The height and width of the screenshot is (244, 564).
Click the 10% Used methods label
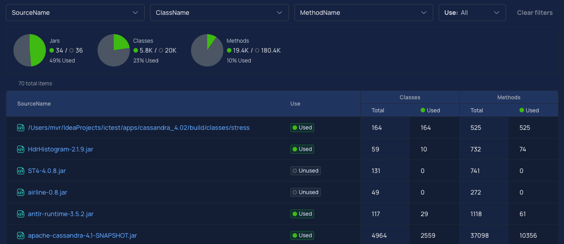click(239, 61)
